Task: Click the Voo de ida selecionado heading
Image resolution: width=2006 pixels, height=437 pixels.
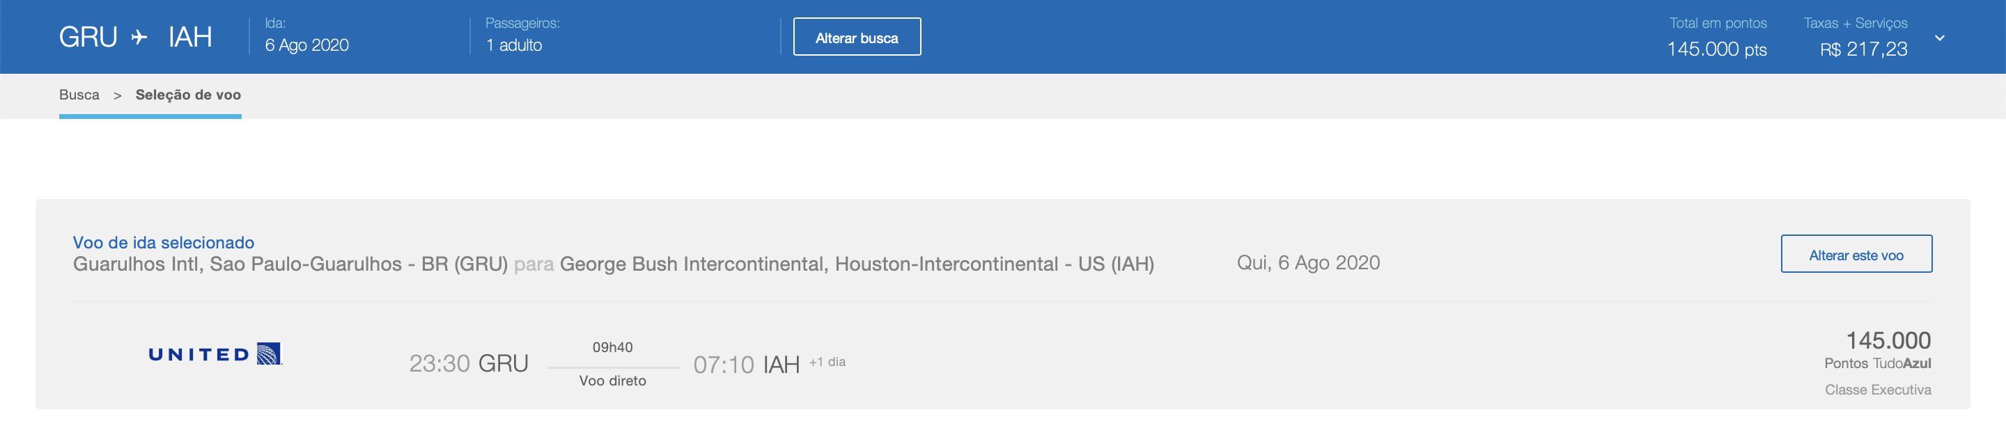Action: click(164, 243)
